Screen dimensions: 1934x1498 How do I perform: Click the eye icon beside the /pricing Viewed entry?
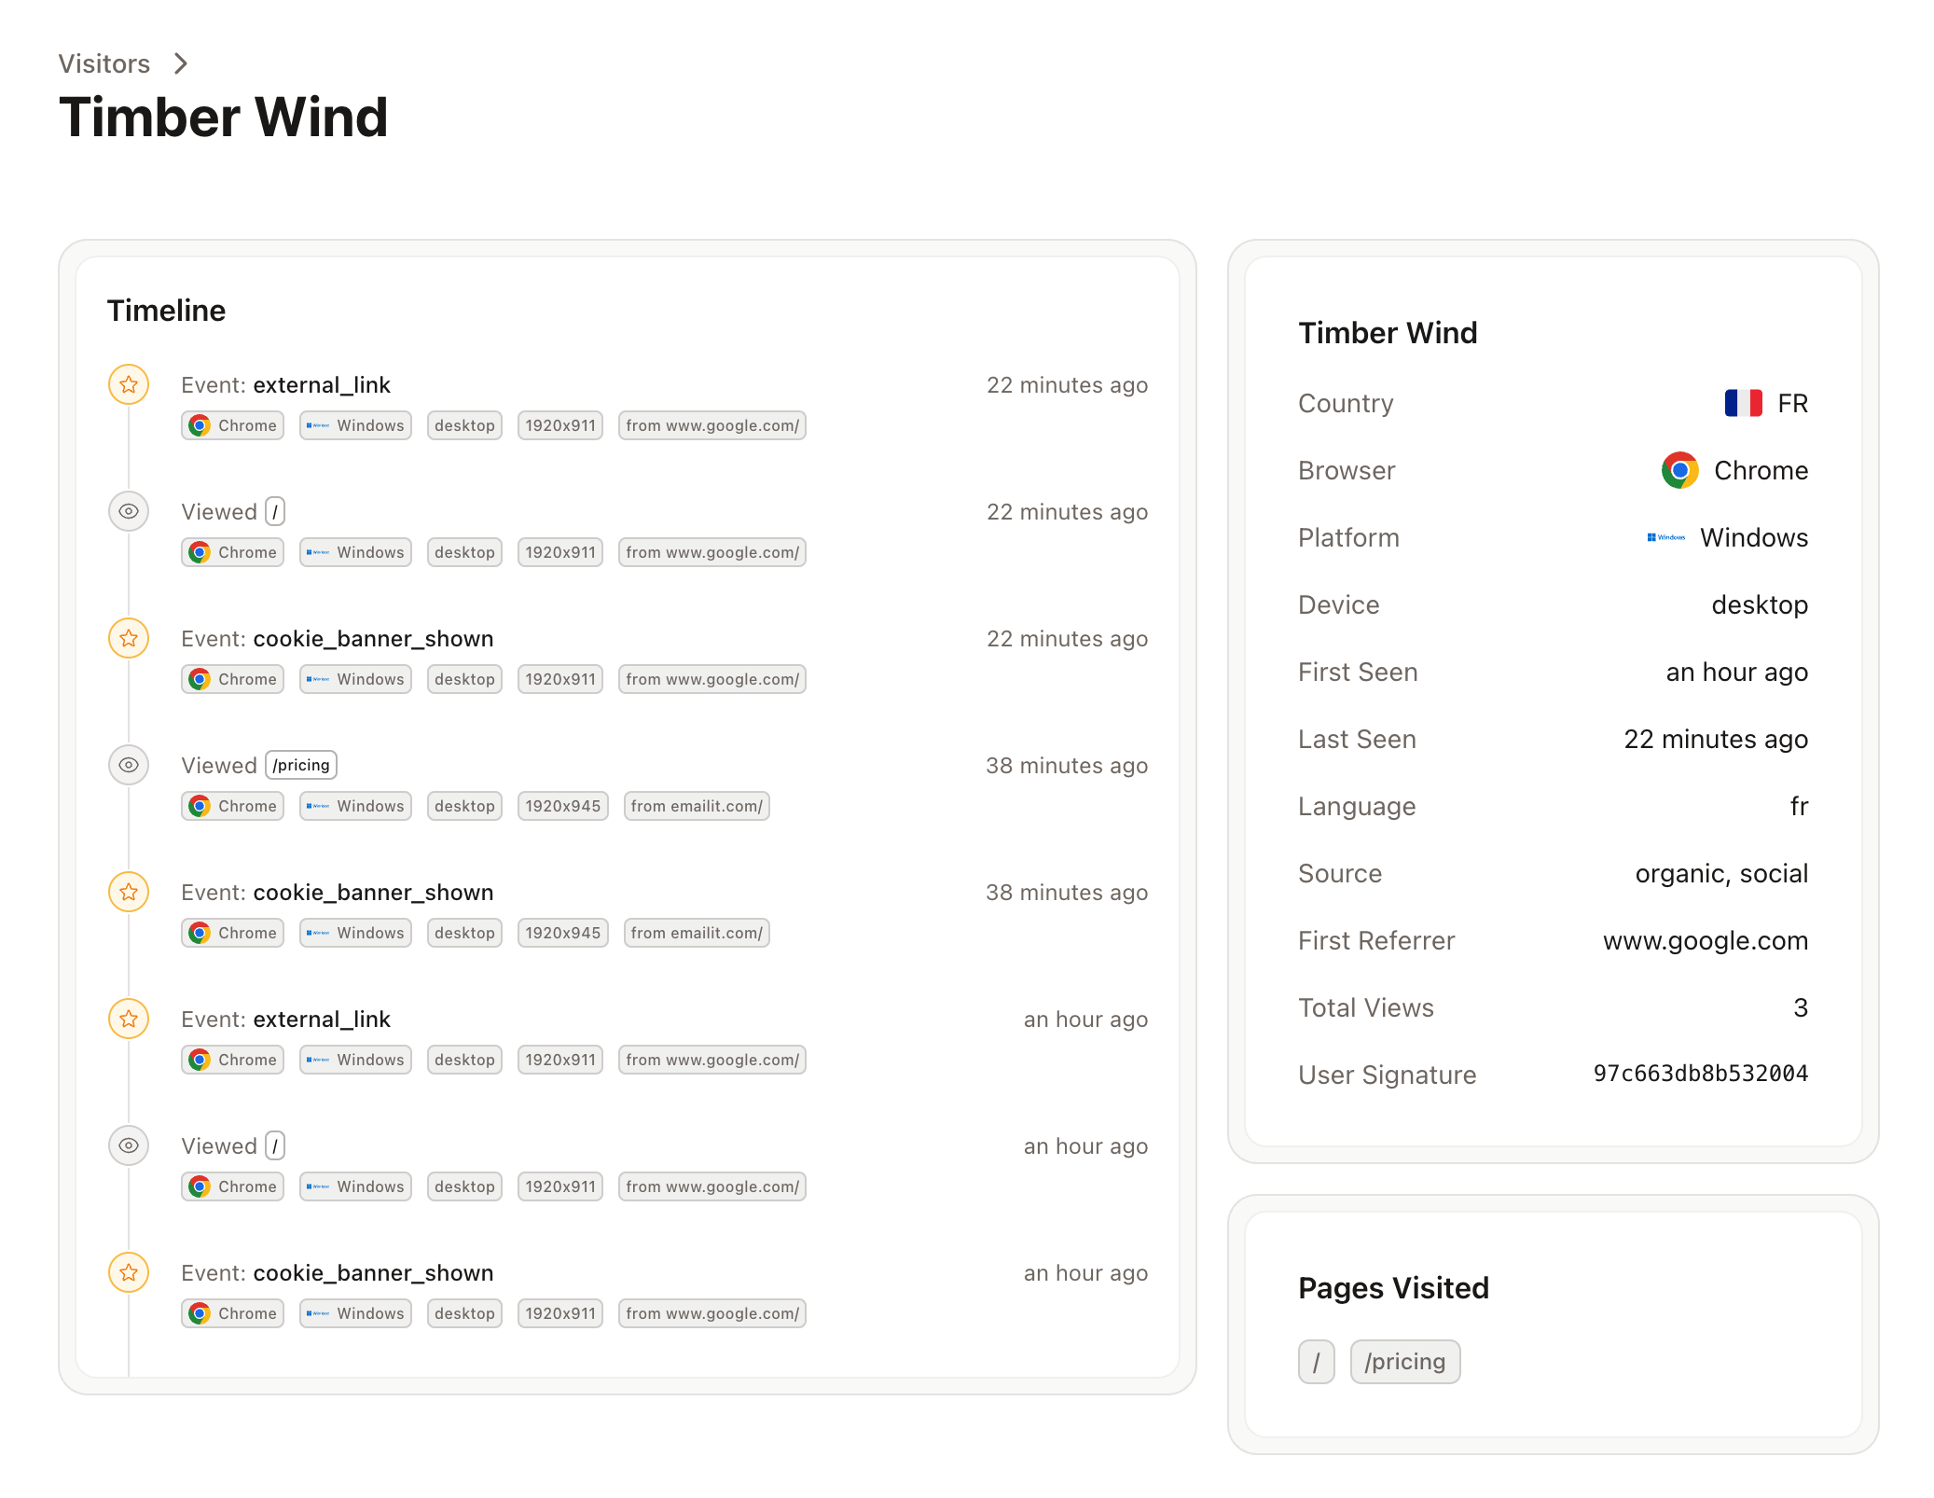point(129,765)
